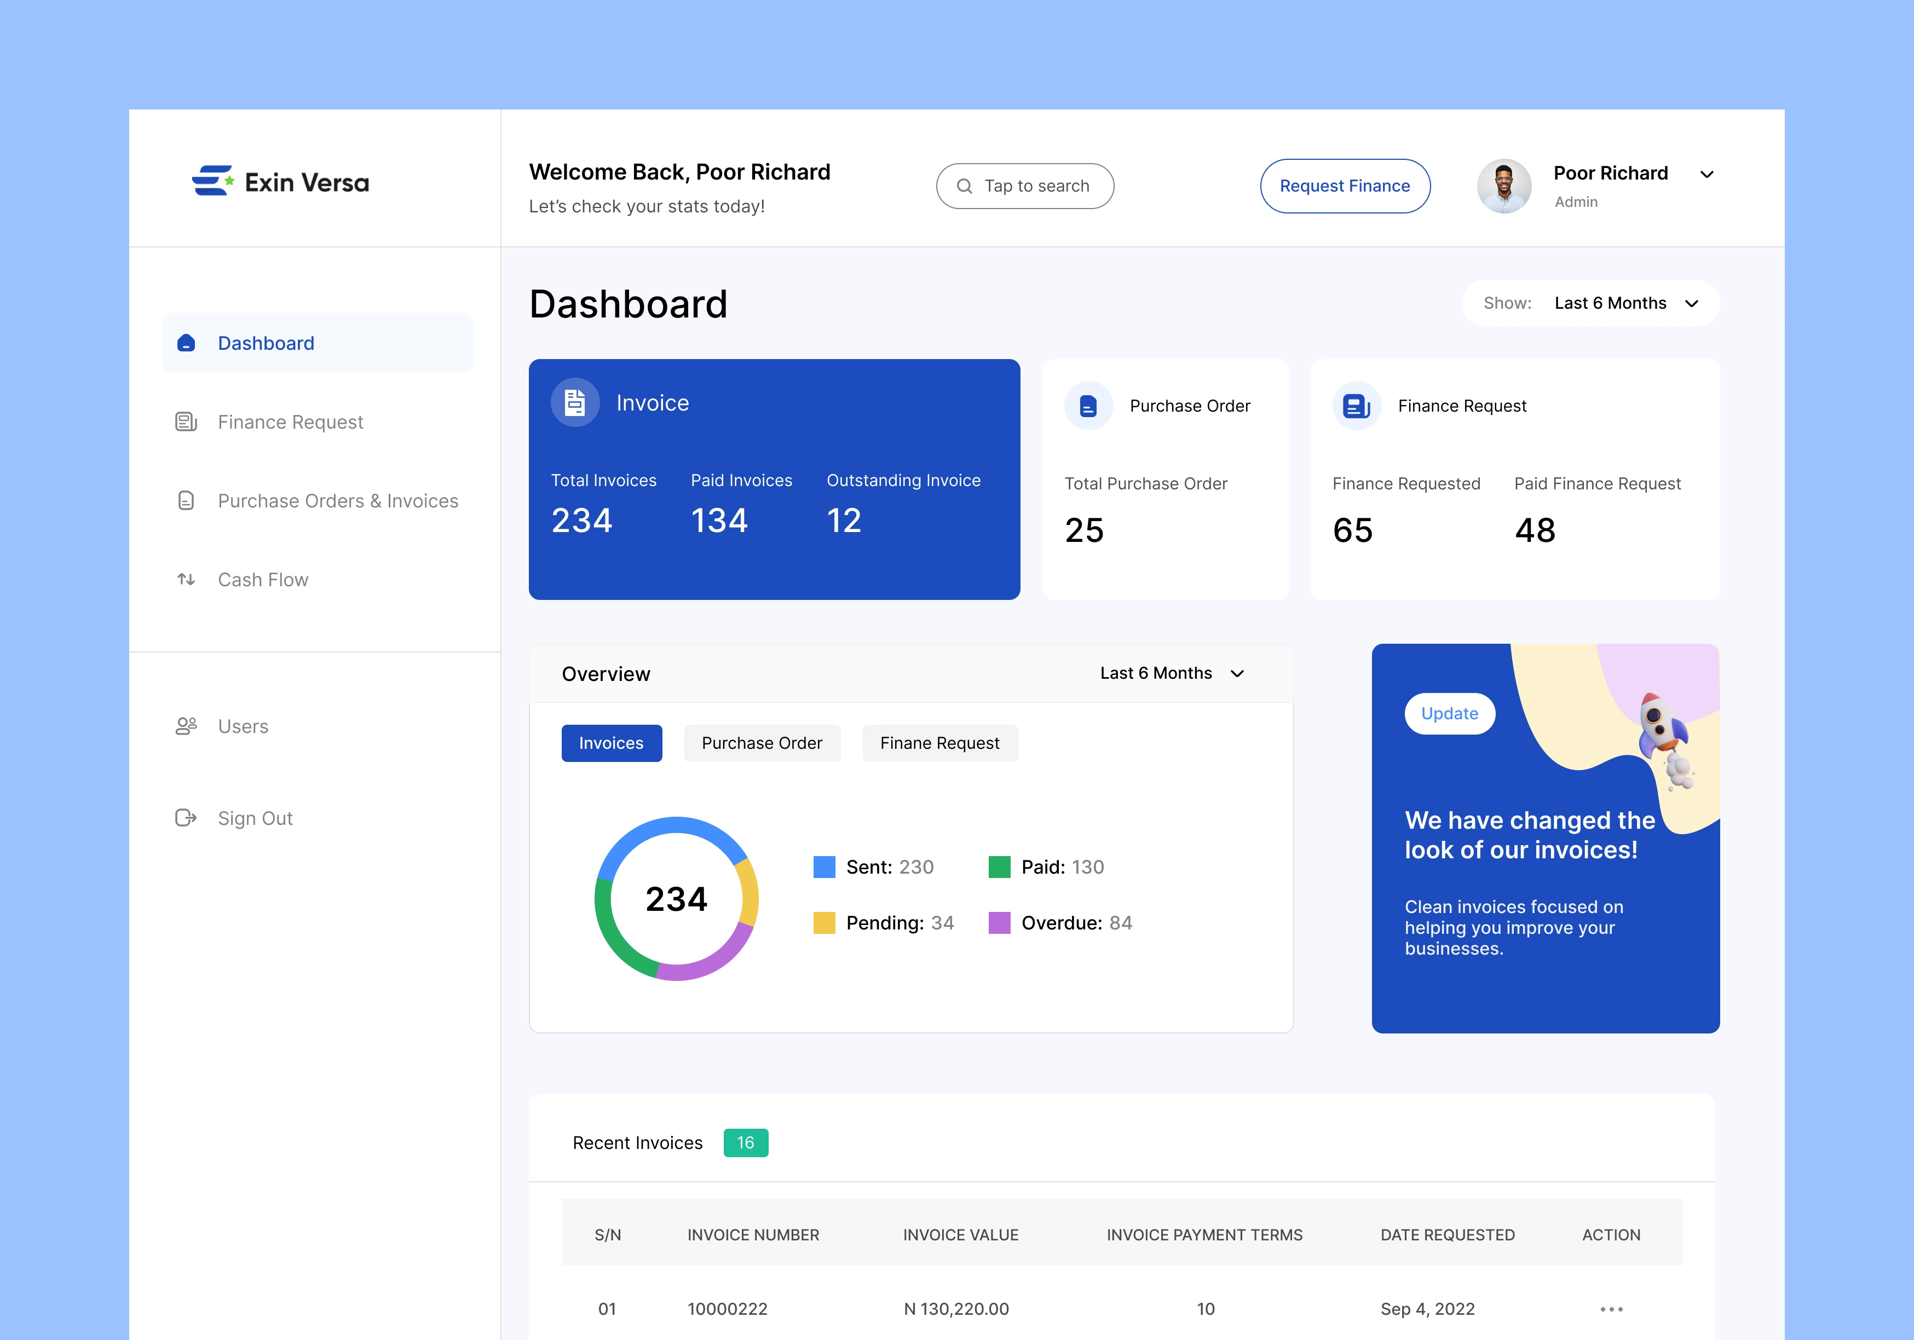Switch to the Purchase Order overview tab
The width and height of the screenshot is (1914, 1340).
(761, 743)
